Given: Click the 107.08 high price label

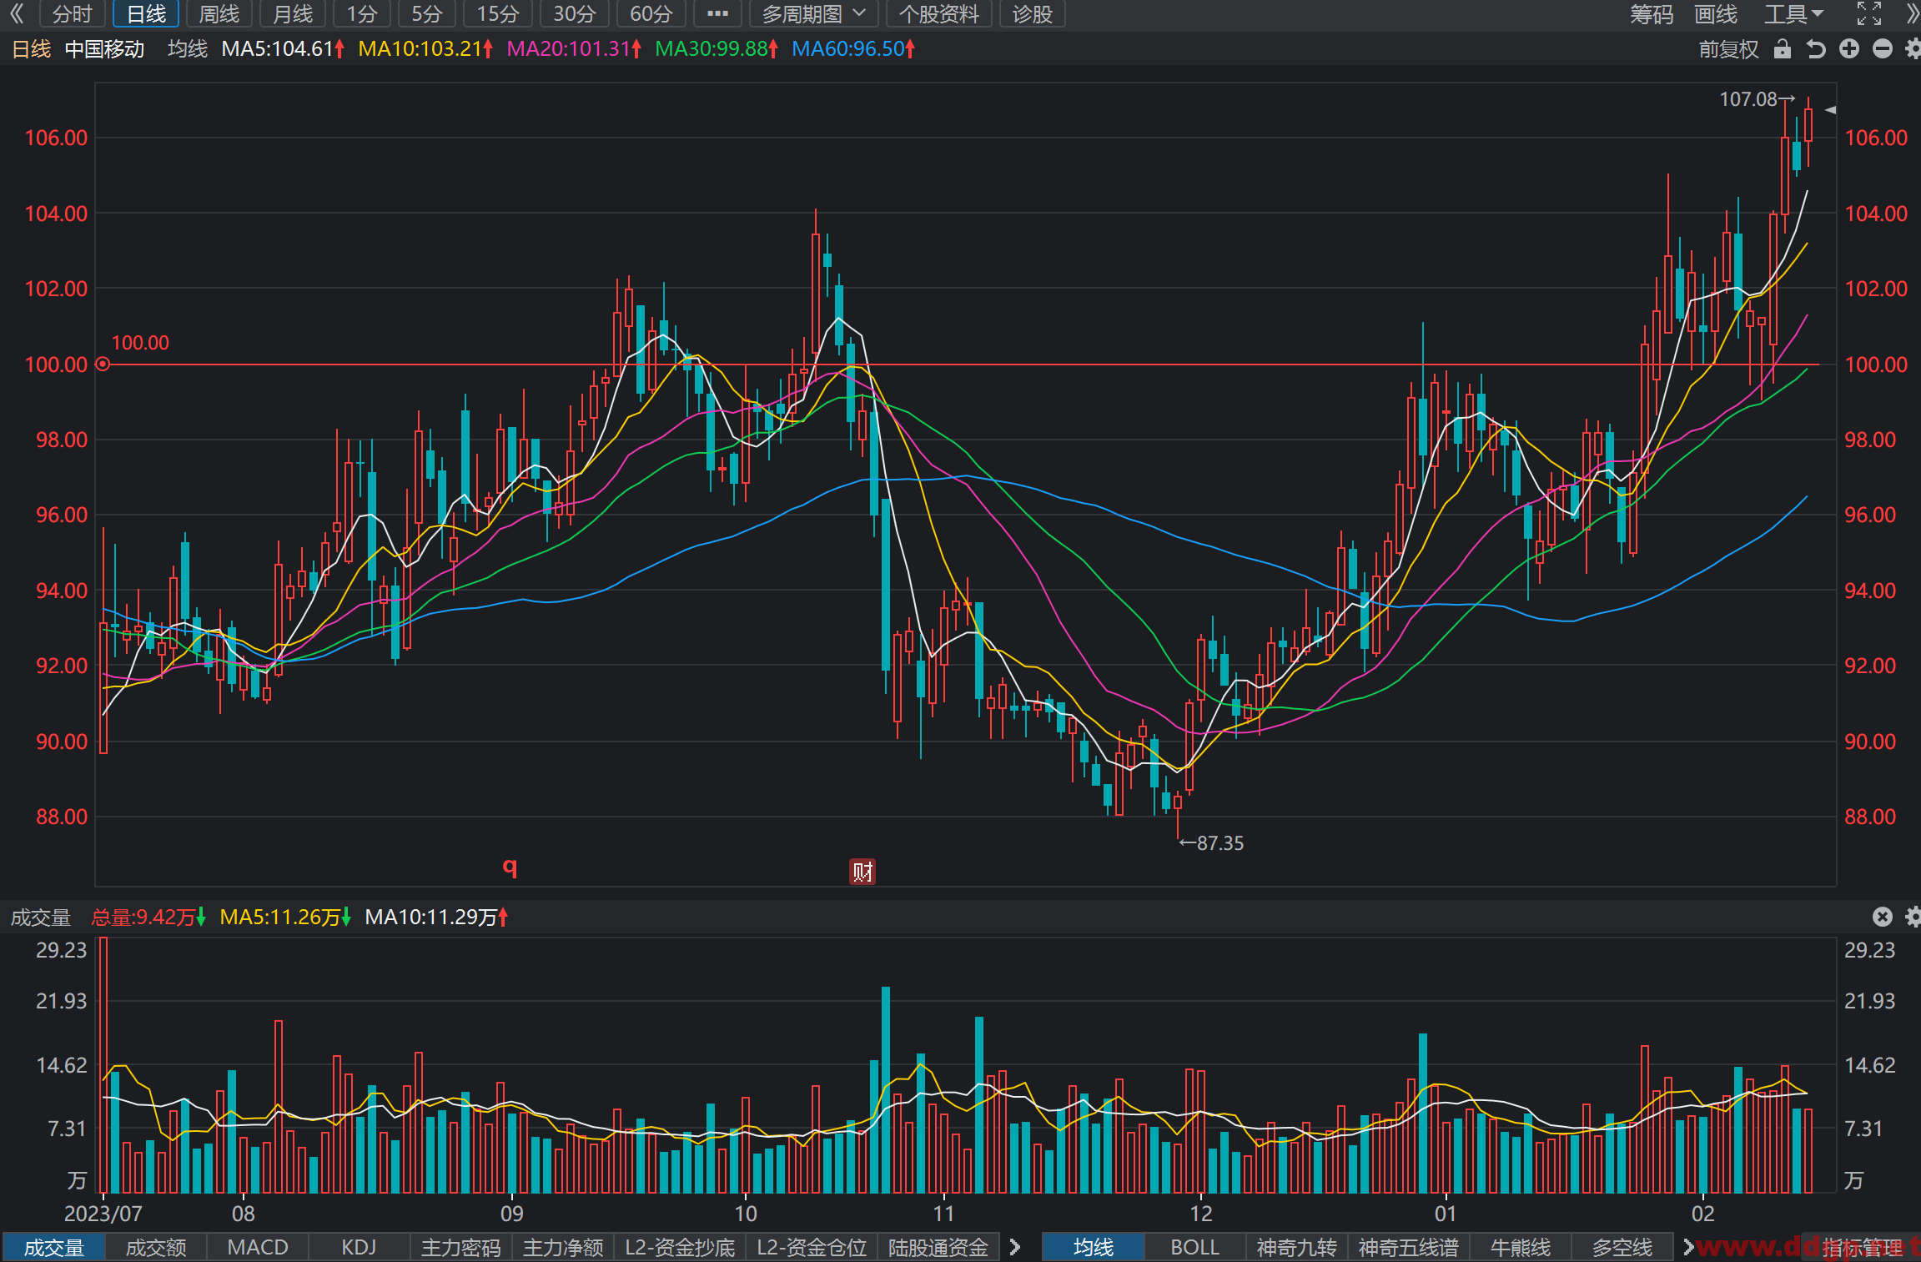Looking at the screenshot, I should pos(1757,99).
